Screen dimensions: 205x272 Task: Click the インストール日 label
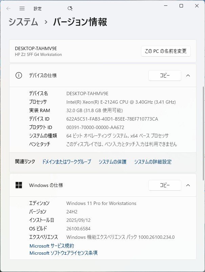coord(42,220)
